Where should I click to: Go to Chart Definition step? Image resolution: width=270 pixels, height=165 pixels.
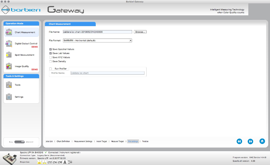pyautogui.click(x=63, y=142)
